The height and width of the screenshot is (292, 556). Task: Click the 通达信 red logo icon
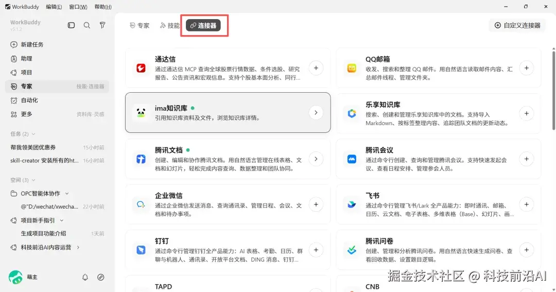point(141,68)
